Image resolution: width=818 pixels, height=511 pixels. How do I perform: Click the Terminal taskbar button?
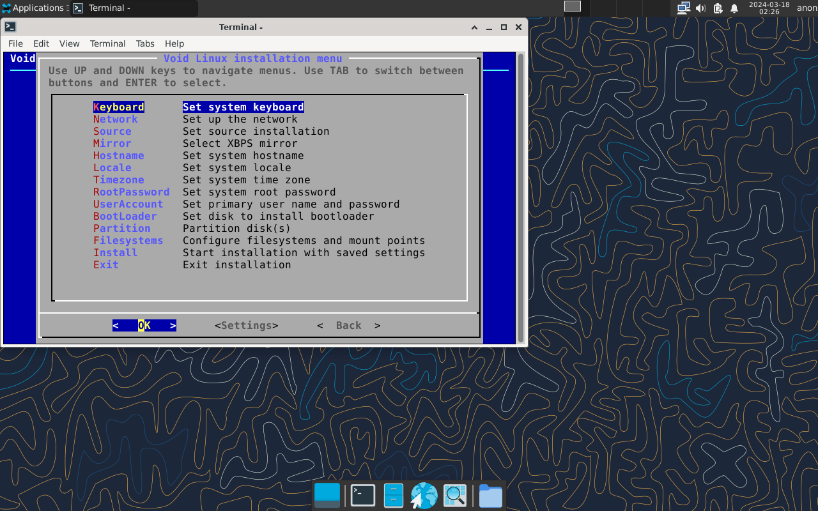pyautogui.click(x=134, y=8)
